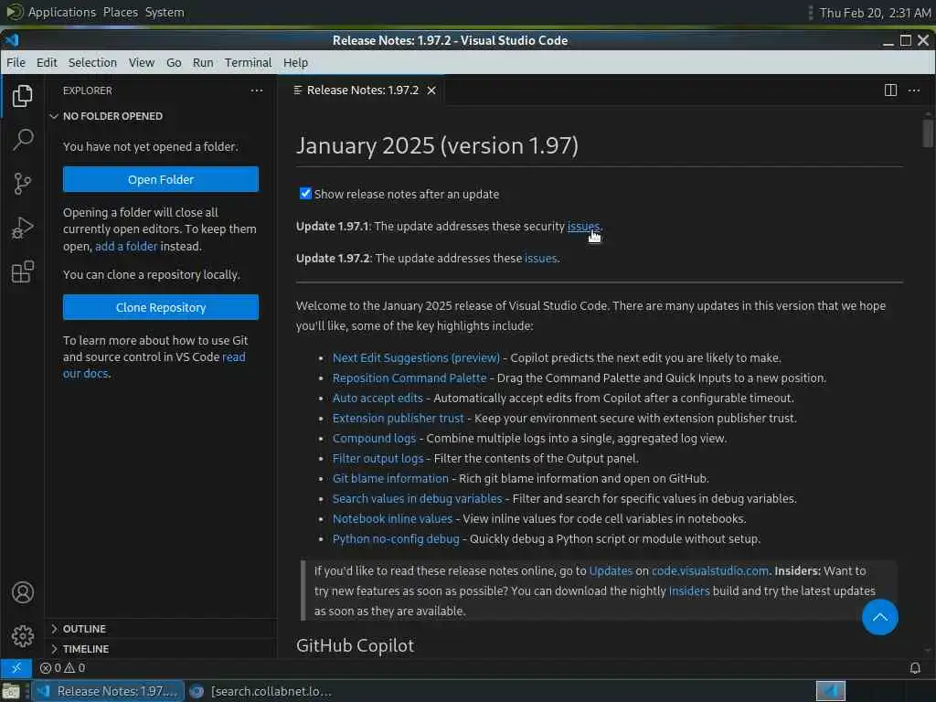Open the Go menu
This screenshot has height=702, width=936.
pyautogui.click(x=174, y=63)
